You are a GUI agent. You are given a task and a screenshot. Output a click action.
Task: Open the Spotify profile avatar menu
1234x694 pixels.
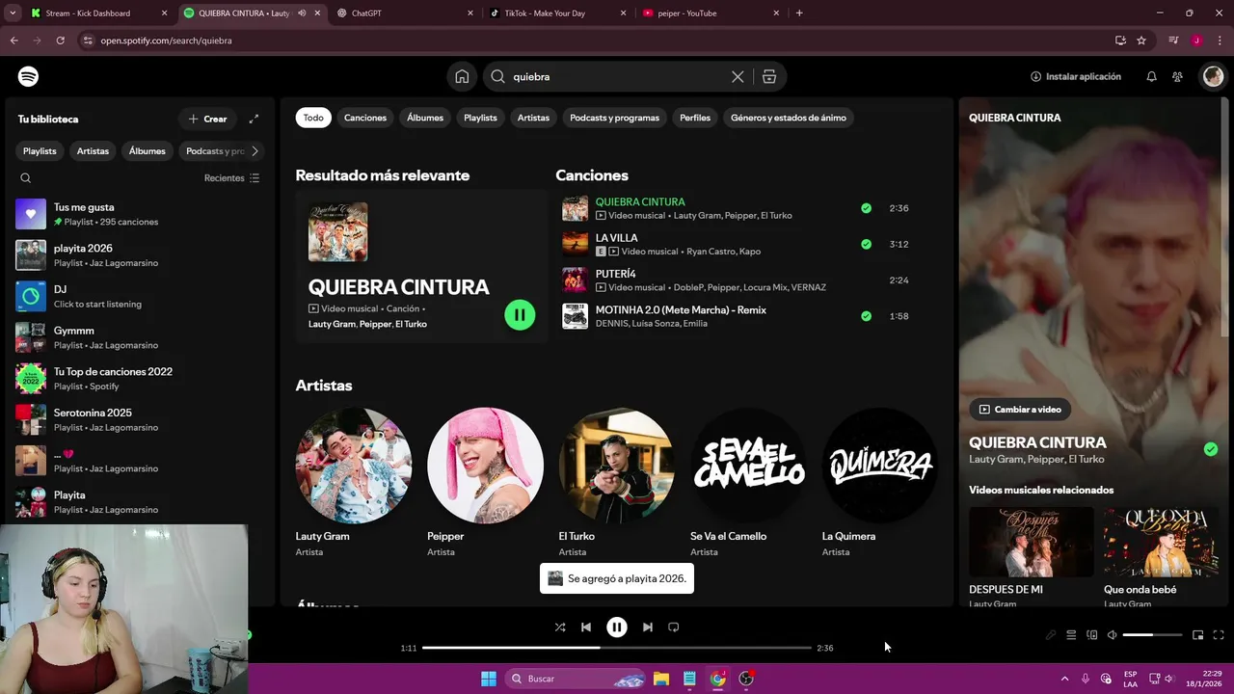click(1213, 76)
